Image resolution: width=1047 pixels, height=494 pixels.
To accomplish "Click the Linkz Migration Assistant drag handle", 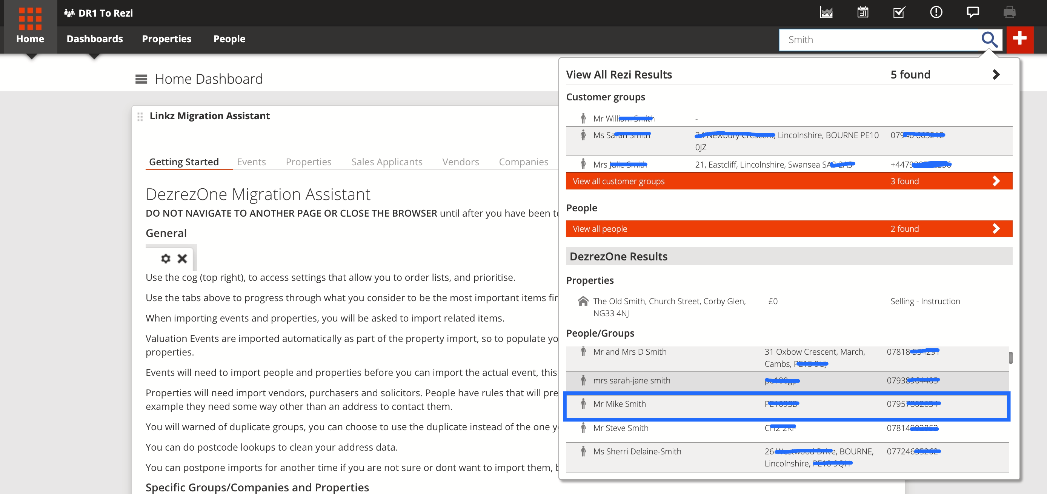I will pyautogui.click(x=140, y=117).
